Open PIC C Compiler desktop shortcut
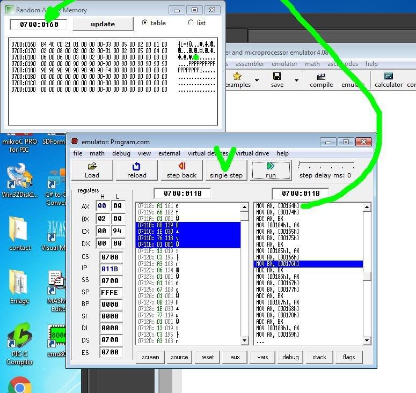The width and height of the screenshot is (416, 393). click(x=19, y=344)
